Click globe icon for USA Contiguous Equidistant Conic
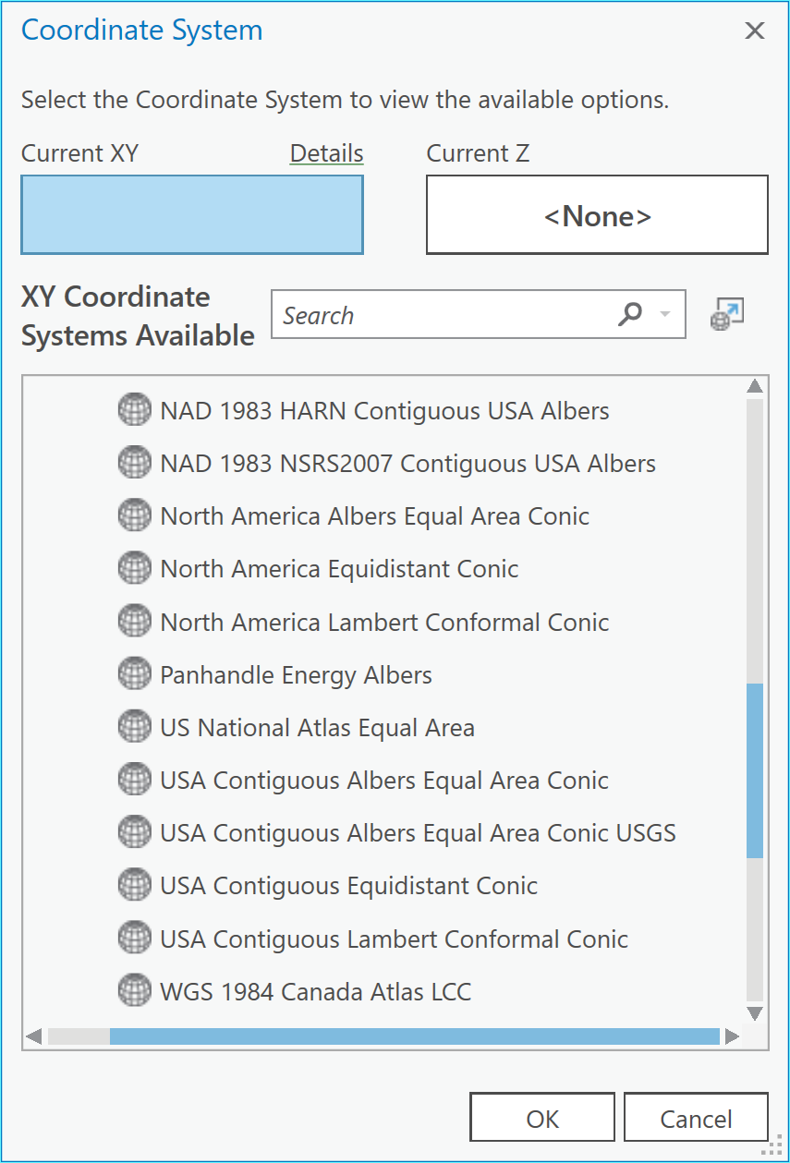Image resolution: width=790 pixels, height=1163 pixels. point(135,886)
